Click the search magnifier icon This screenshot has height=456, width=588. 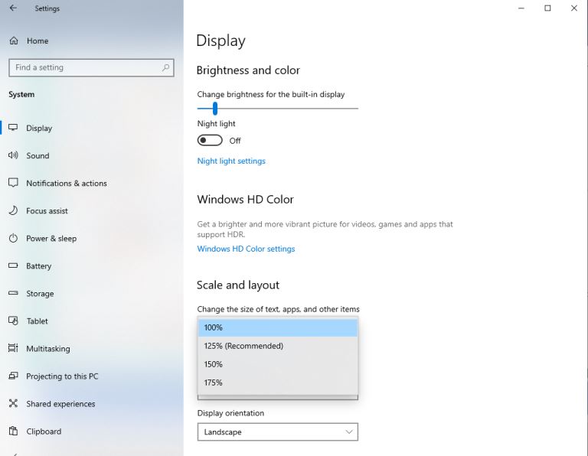click(x=165, y=67)
